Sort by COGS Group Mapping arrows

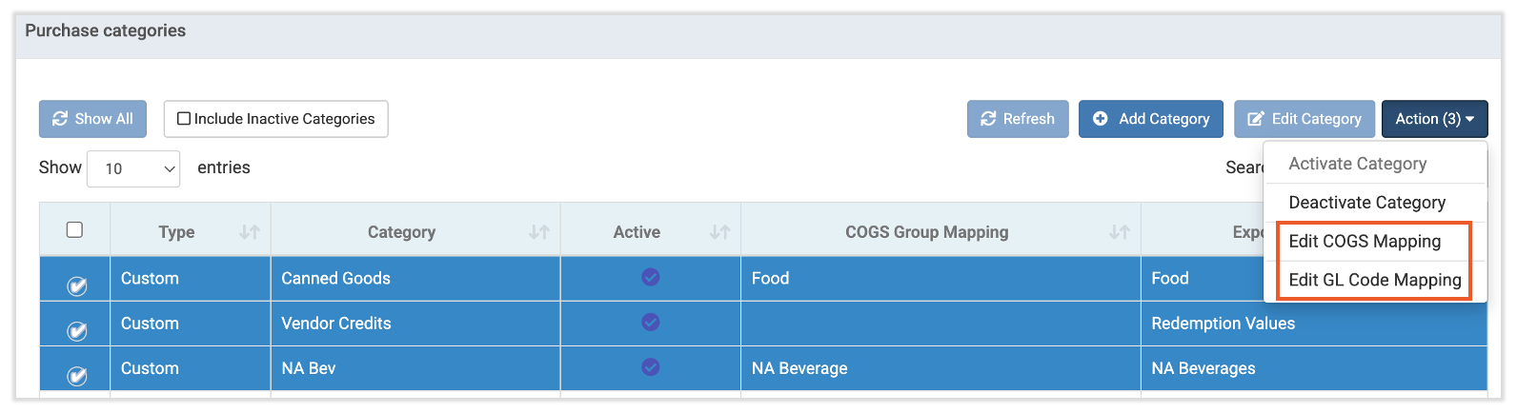tap(1119, 232)
